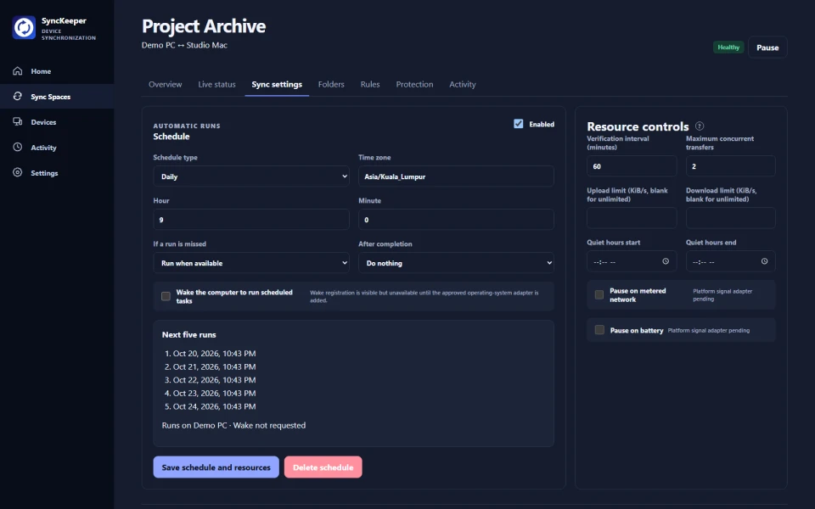Click the Settings gear icon in sidebar
Screen dimensions: 815x509
pyautogui.click(x=18, y=172)
